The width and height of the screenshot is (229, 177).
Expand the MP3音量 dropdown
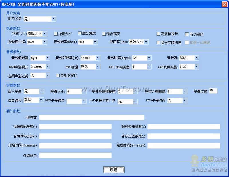90,67
